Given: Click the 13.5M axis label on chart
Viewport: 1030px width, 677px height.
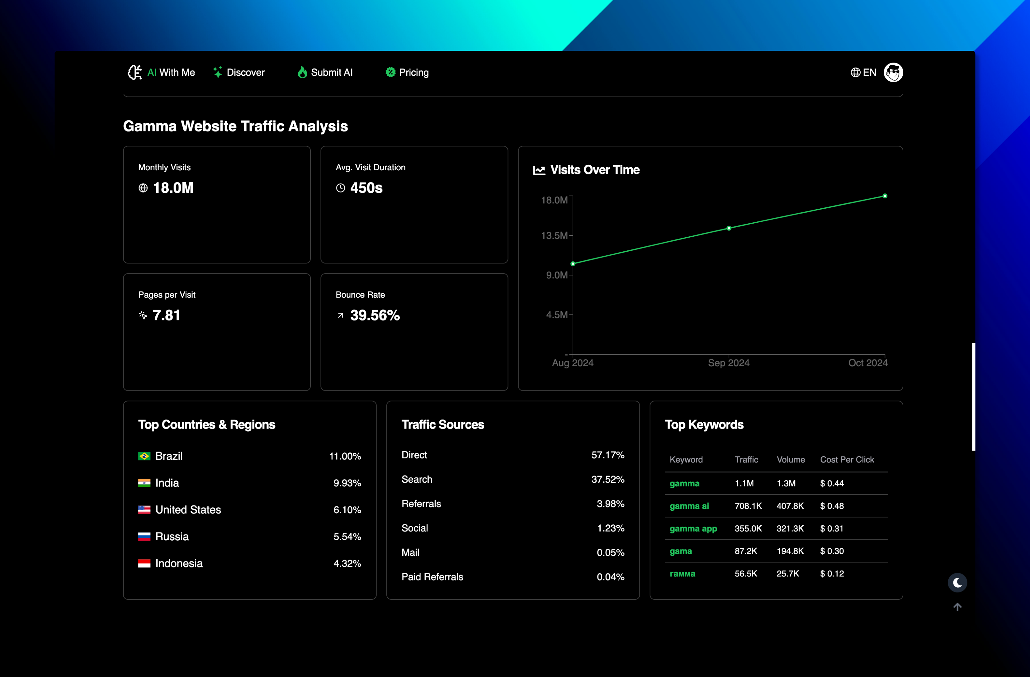Looking at the screenshot, I should coord(554,235).
